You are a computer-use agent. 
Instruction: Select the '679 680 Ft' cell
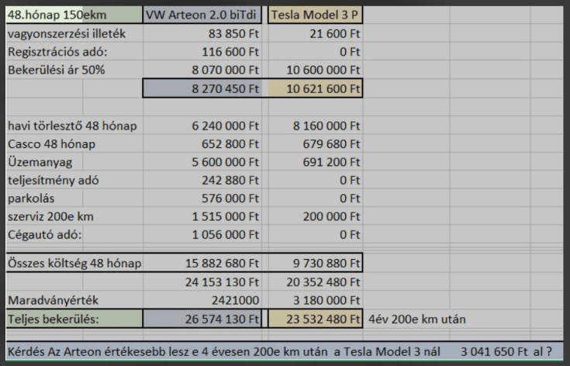point(316,144)
